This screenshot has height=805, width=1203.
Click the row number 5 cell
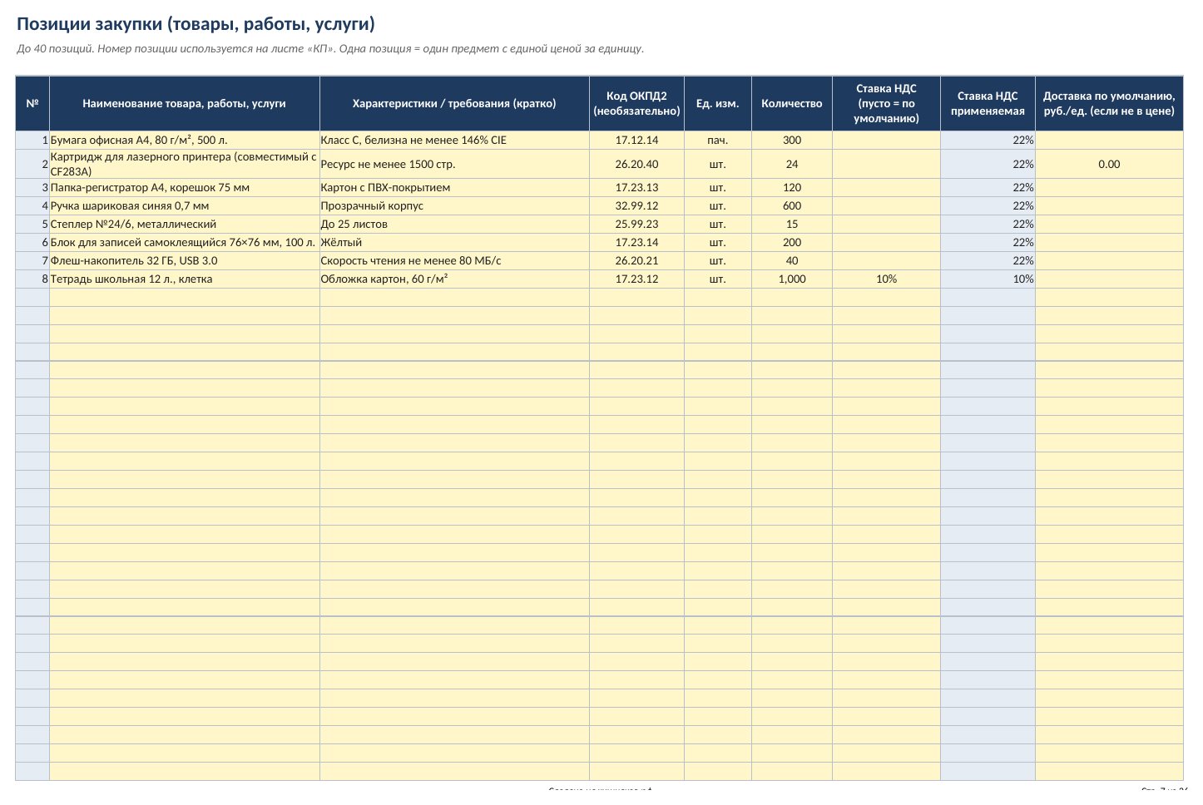[32, 224]
